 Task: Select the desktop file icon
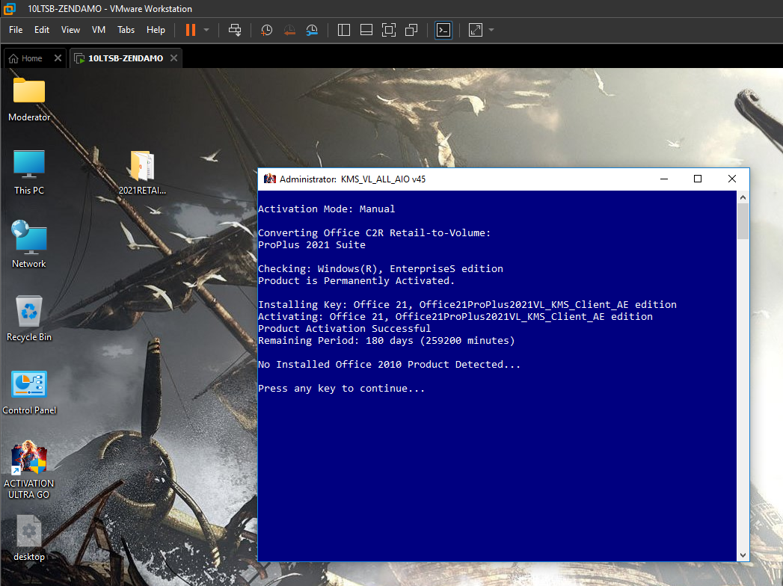(x=29, y=538)
